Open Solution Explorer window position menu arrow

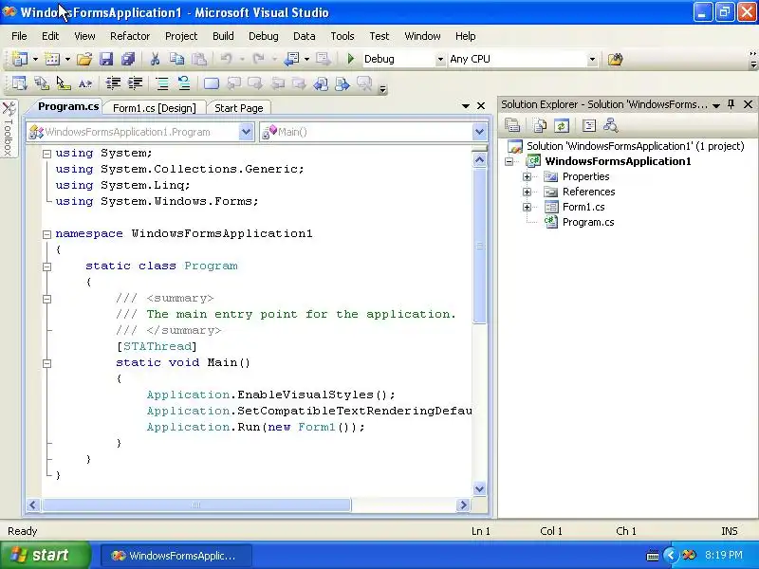click(x=716, y=105)
